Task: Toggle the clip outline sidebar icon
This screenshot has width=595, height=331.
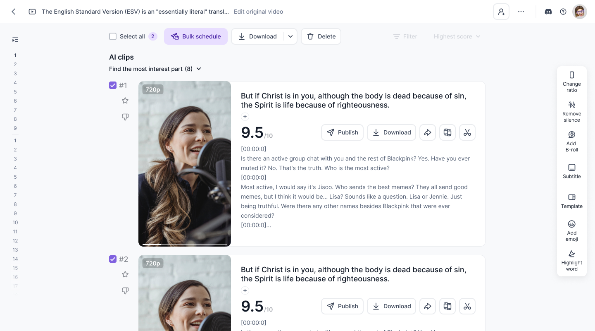Action: coord(15,40)
